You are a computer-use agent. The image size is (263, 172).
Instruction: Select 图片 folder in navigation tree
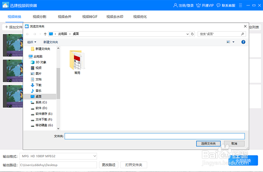pyautogui.click(x=36, y=73)
